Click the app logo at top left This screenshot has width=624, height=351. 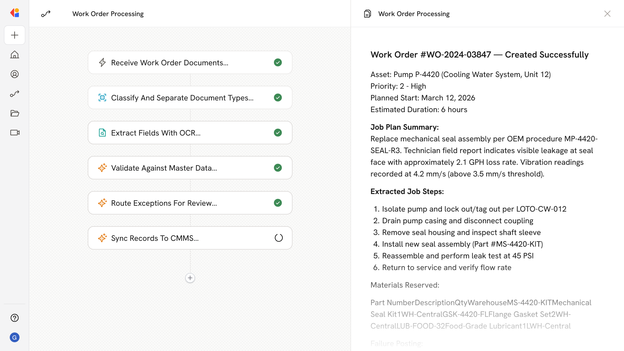[15, 13]
